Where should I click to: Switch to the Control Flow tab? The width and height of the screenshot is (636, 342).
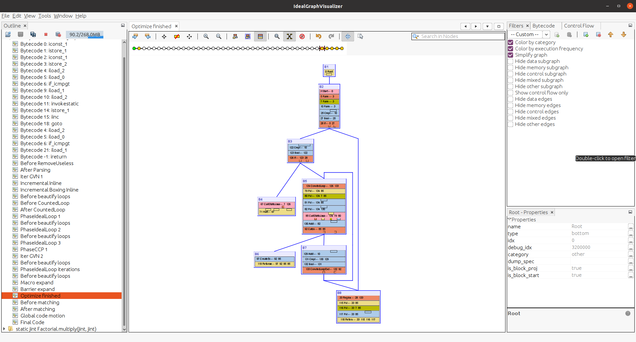pos(579,26)
